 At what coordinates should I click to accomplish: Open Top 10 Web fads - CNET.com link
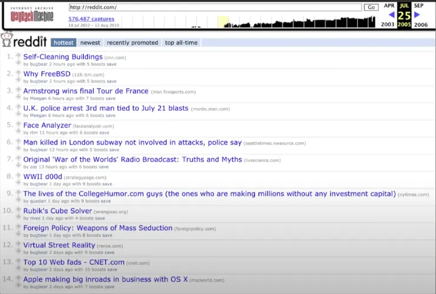pos(74,262)
